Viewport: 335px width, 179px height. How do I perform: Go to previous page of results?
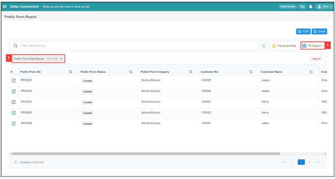click(x=293, y=162)
